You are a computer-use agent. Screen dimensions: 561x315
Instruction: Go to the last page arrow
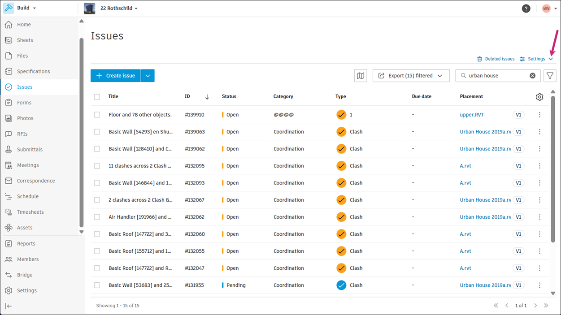[x=546, y=306]
